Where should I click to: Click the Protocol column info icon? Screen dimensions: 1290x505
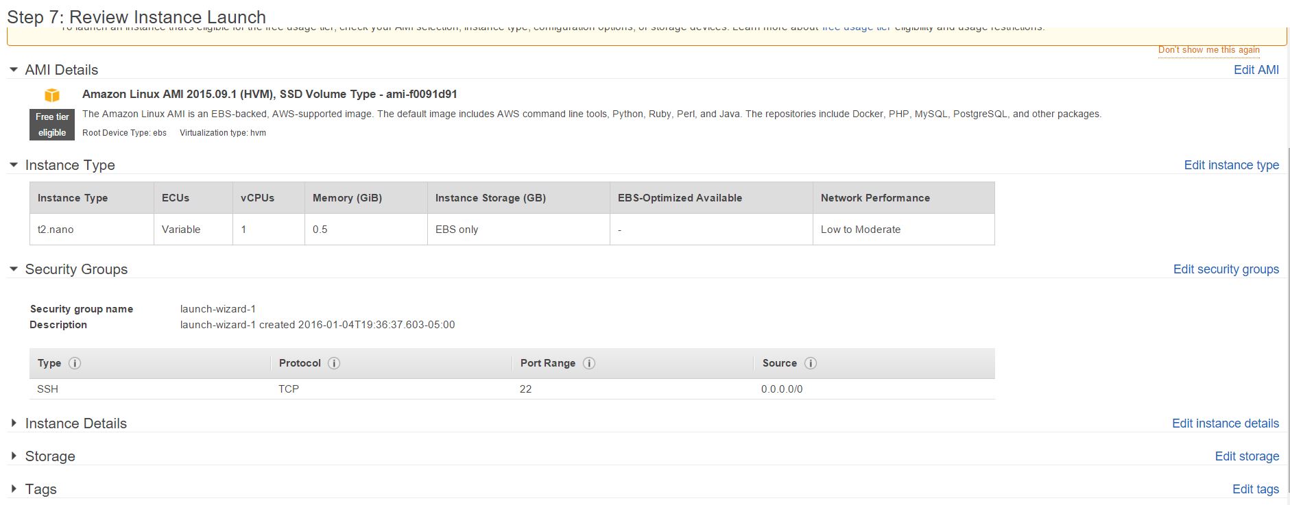(334, 363)
